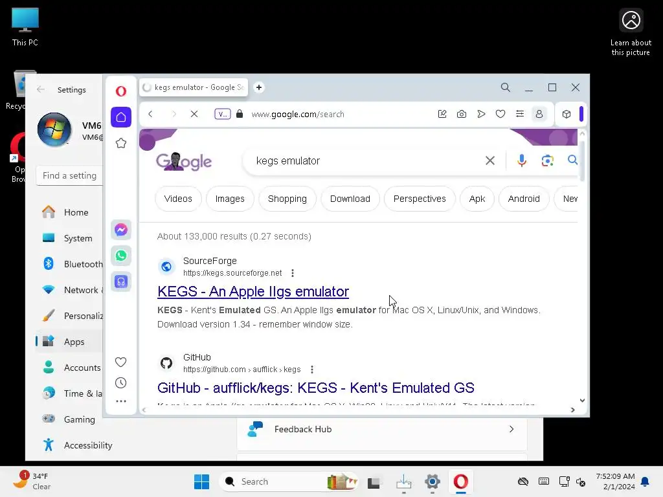Select the Videos filter chip
Viewport: 663px width, 497px height.
[x=178, y=199]
